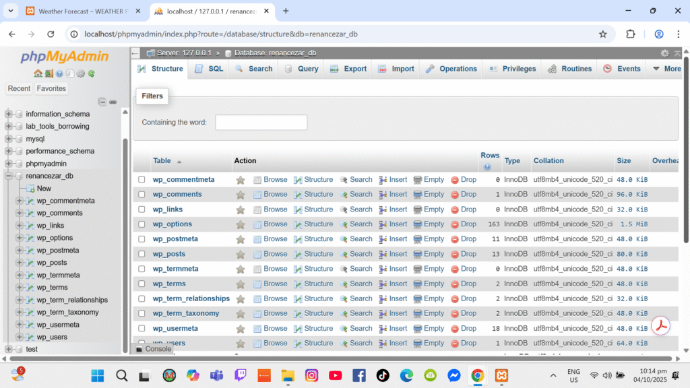Click the Rows column help icon
The width and height of the screenshot is (690, 388).
(x=487, y=166)
